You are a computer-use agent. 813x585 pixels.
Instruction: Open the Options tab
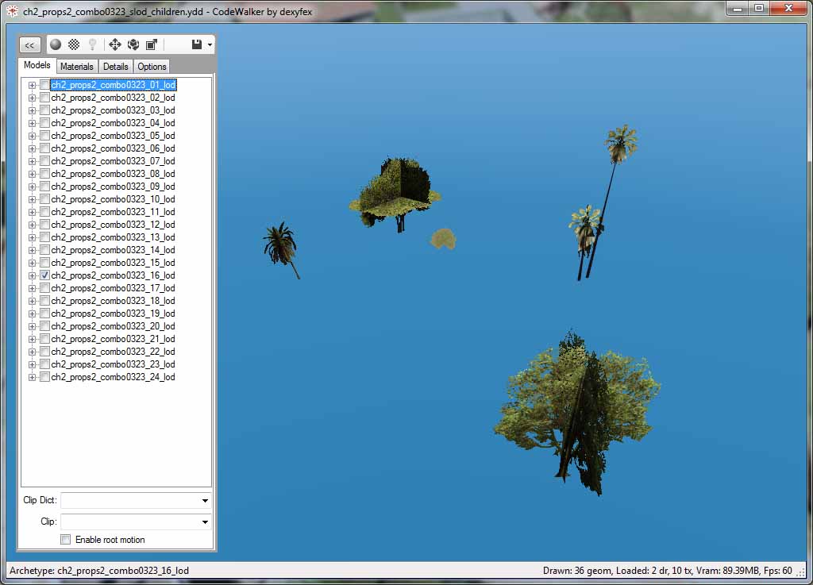pos(152,67)
